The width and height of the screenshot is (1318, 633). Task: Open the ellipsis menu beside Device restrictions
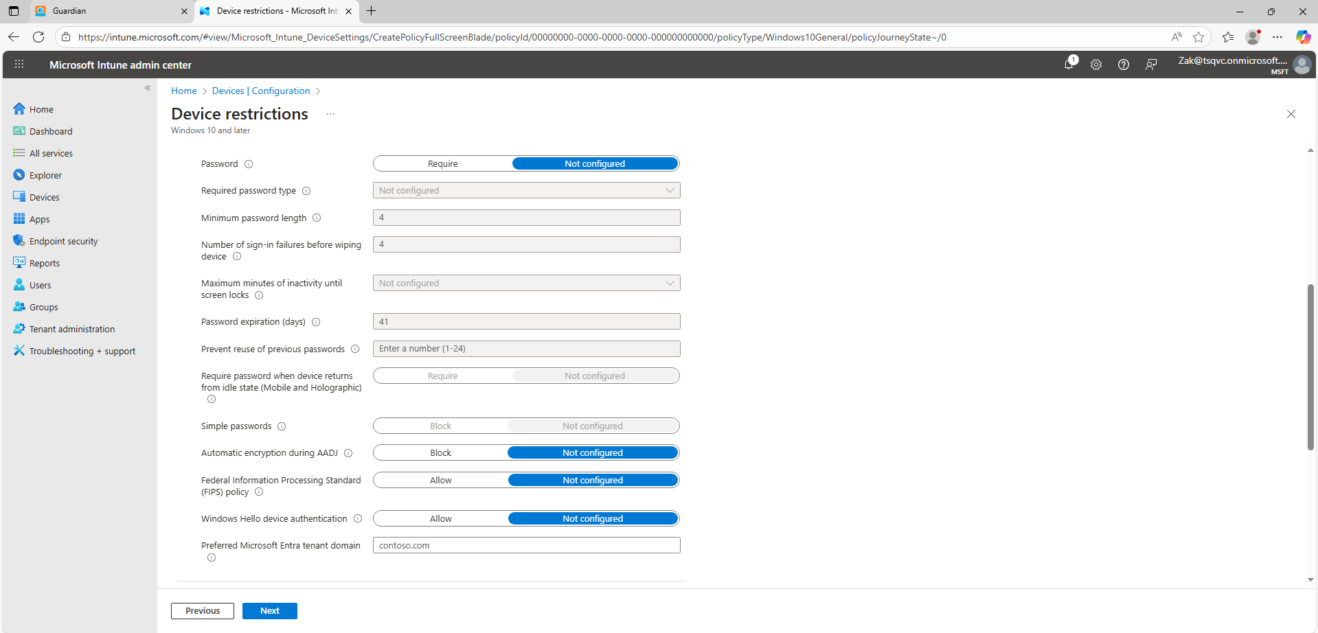click(x=330, y=114)
